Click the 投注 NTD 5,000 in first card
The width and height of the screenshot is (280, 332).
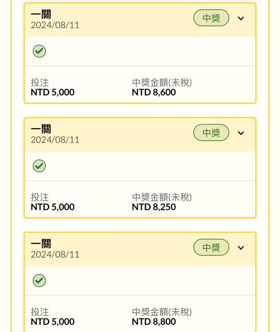53,87
